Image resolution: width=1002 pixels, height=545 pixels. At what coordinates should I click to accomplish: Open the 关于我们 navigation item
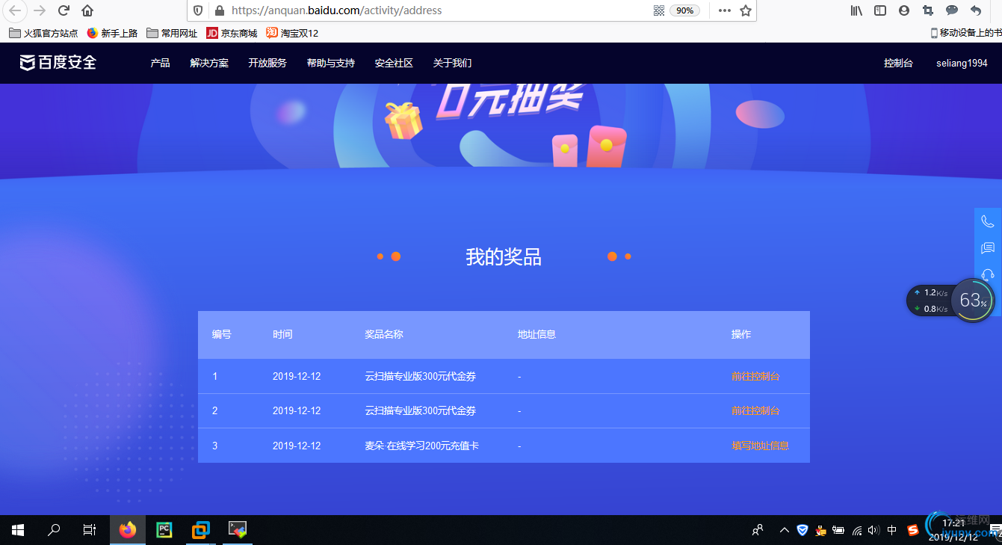[x=452, y=63]
